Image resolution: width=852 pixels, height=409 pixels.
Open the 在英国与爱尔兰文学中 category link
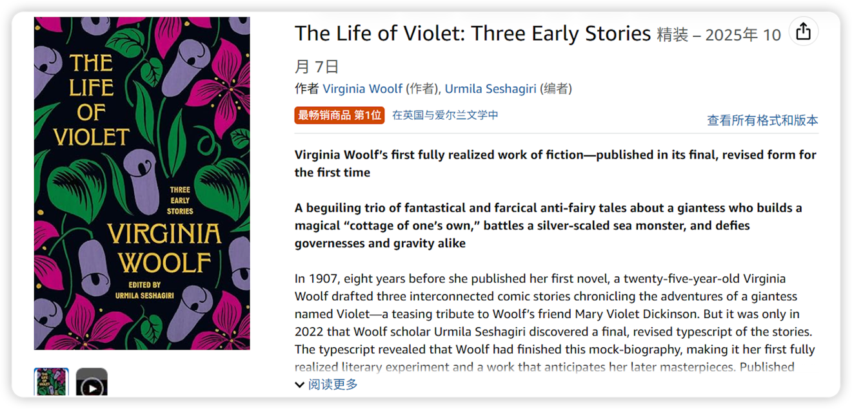pyautogui.click(x=445, y=115)
